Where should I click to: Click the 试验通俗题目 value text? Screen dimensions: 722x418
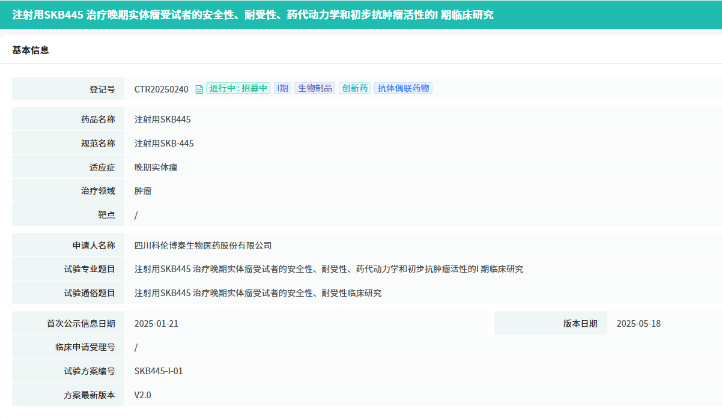click(x=258, y=293)
